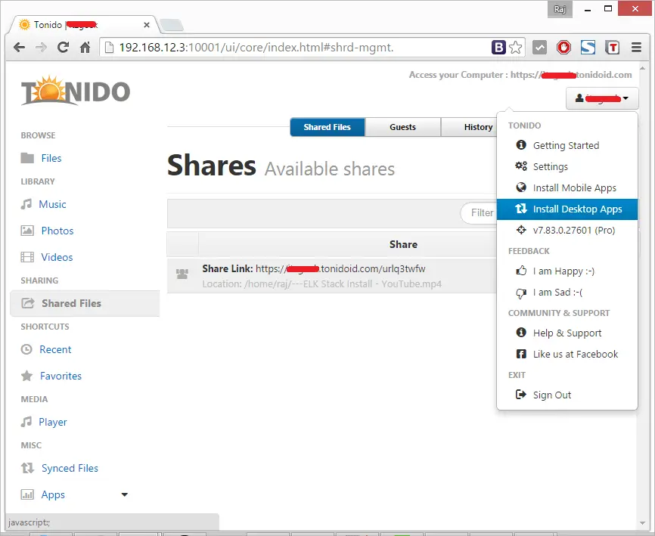Click the Tonido logo
The height and width of the screenshot is (536, 655).
pyautogui.click(x=76, y=91)
